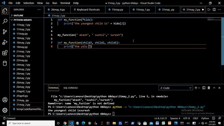This screenshot has width=224, height=126.
Task: Open Microsoft Store from the taskbar
Action: pos(145,123)
